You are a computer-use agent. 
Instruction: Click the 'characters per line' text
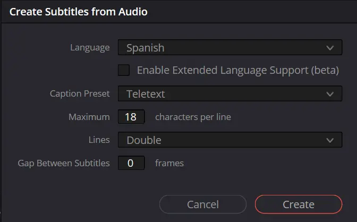(193, 117)
